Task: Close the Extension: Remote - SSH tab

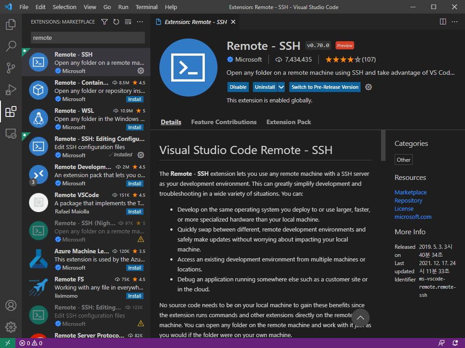Action: pyautogui.click(x=233, y=22)
